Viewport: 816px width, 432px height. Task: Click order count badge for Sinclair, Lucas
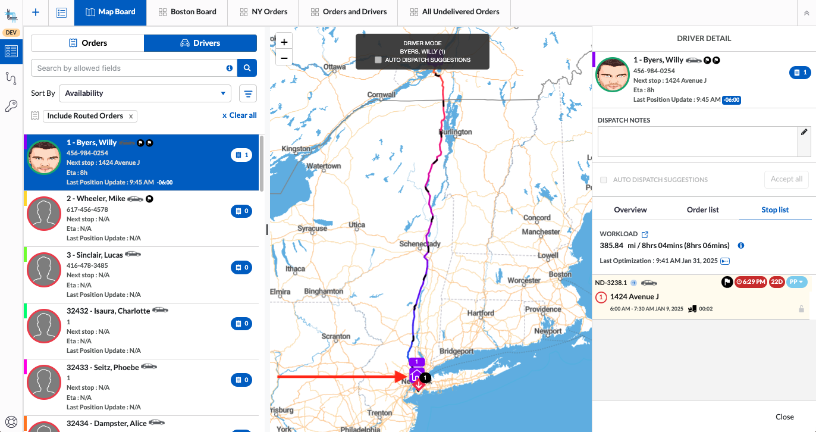pyautogui.click(x=241, y=267)
